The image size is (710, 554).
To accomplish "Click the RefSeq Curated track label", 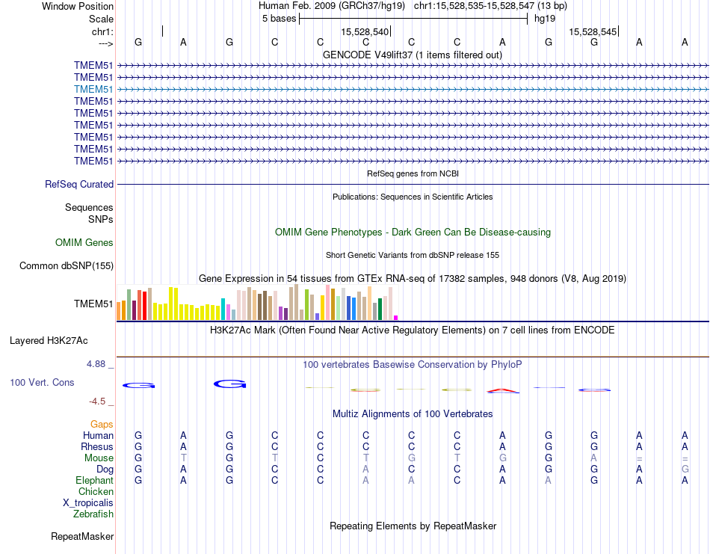I will click(x=79, y=185).
